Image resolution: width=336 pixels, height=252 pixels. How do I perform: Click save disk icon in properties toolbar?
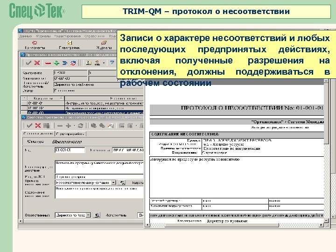tap(46, 126)
